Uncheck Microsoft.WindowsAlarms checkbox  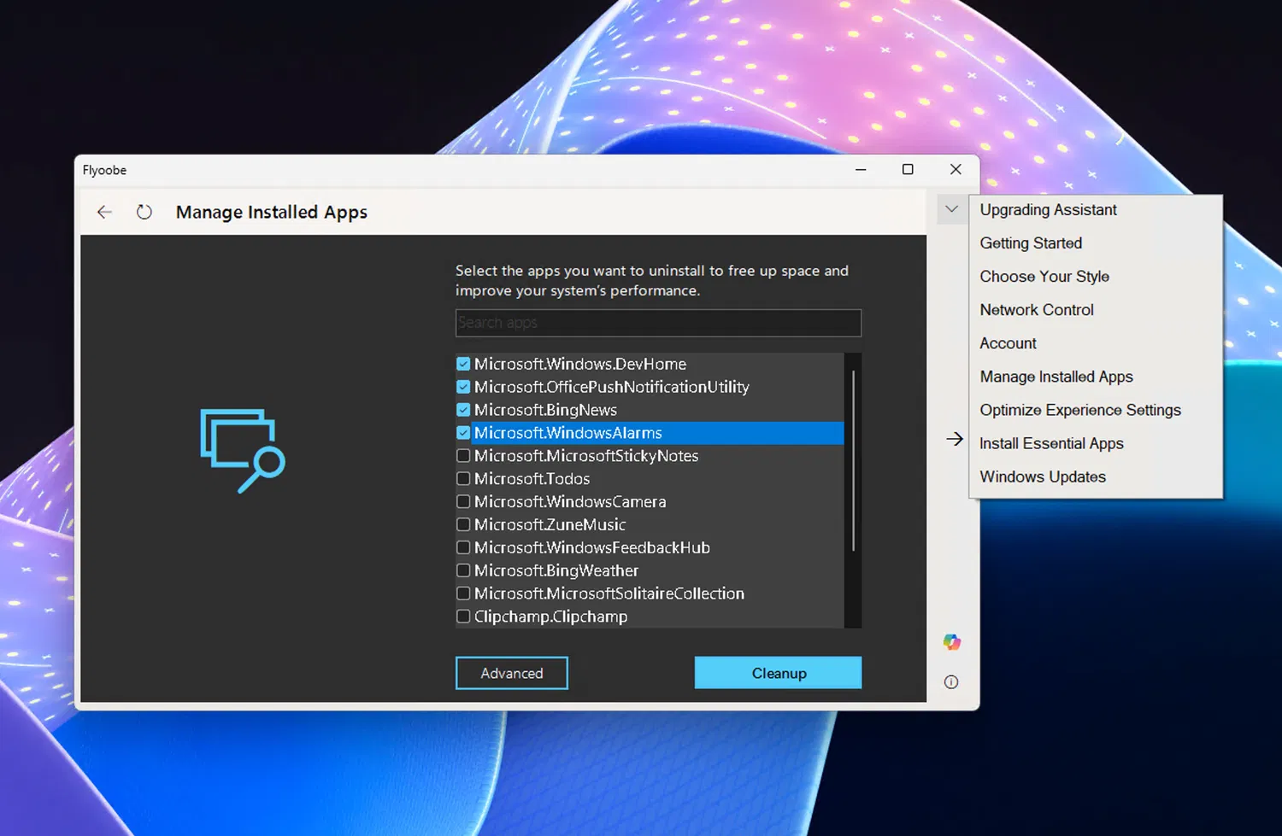pos(463,433)
